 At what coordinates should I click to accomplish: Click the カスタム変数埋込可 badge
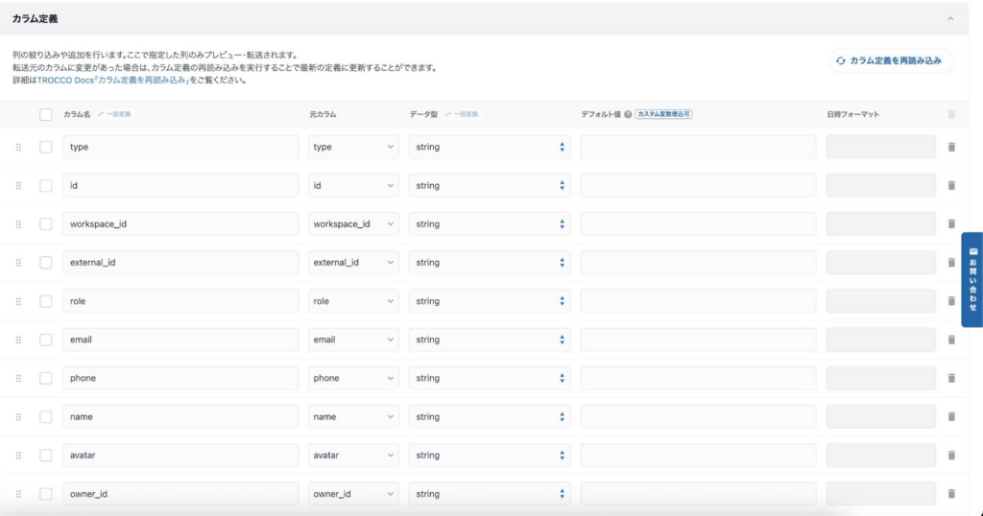click(x=664, y=114)
